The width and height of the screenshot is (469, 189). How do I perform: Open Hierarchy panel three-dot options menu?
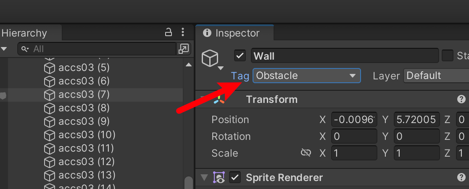[x=183, y=32]
